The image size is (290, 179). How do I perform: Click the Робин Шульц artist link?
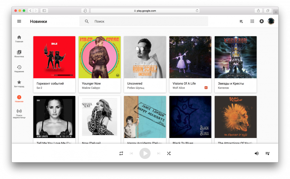(x=136, y=88)
